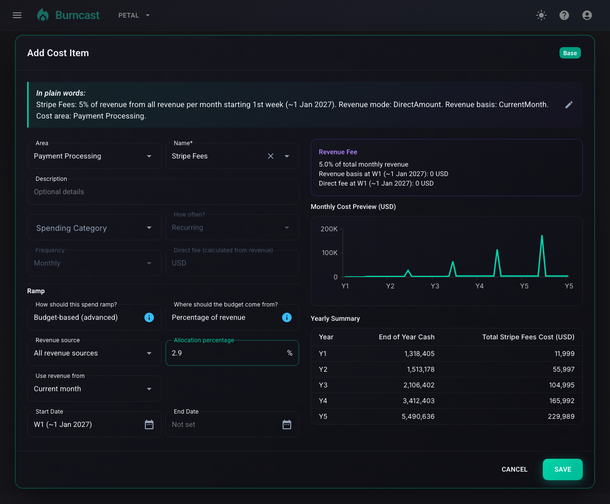
Task: Focus the Direct fee USD field
Action: [x=232, y=263]
